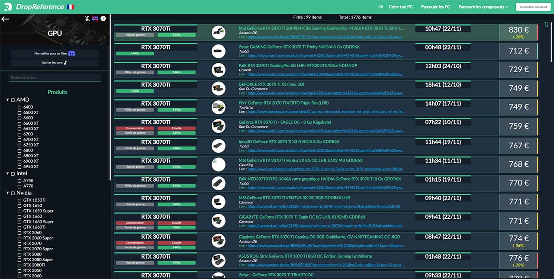Click the 12h03 (24/10) timestamp

(x=443, y=66)
